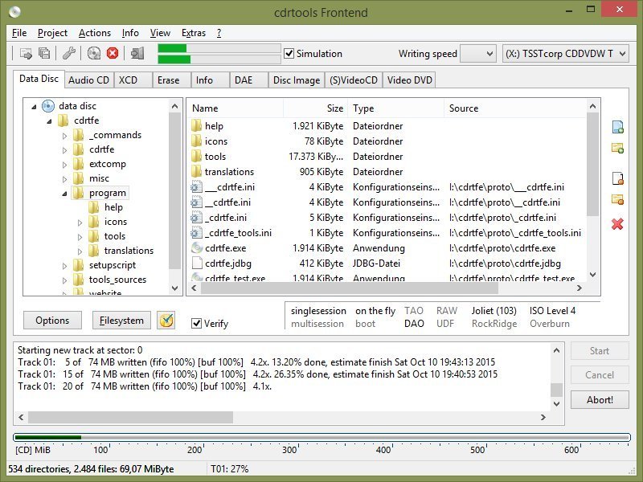
Task: Open the Actions menu
Action: pos(94,33)
